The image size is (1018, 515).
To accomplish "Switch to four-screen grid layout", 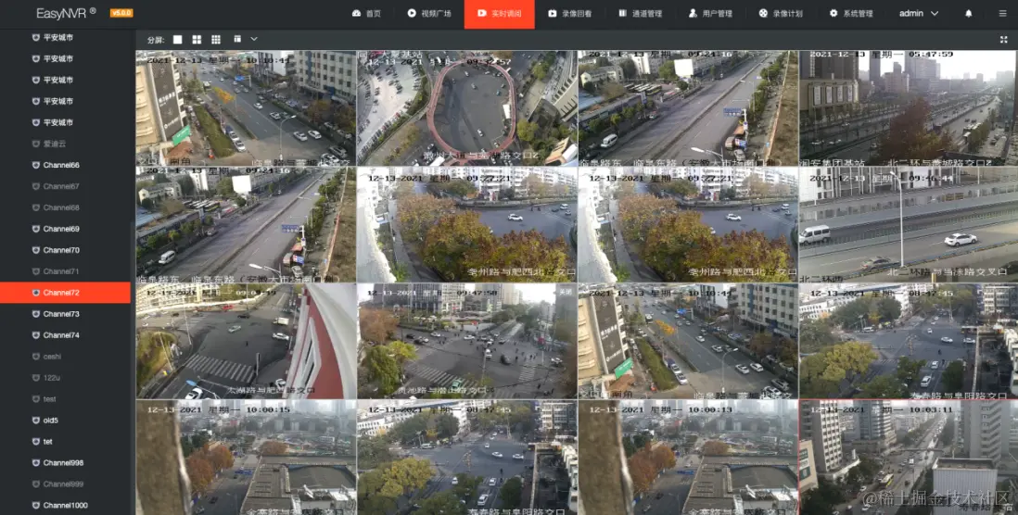I will (x=197, y=40).
